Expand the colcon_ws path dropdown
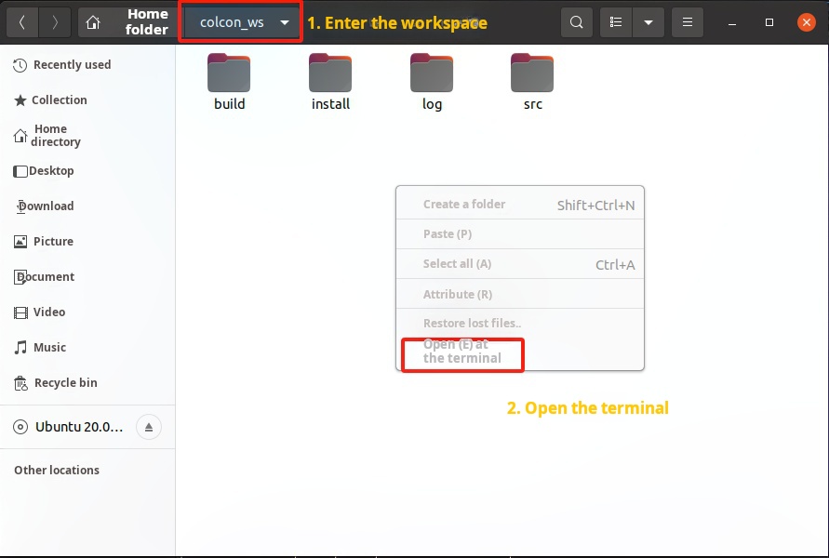This screenshot has width=829, height=558. [285, 22]
